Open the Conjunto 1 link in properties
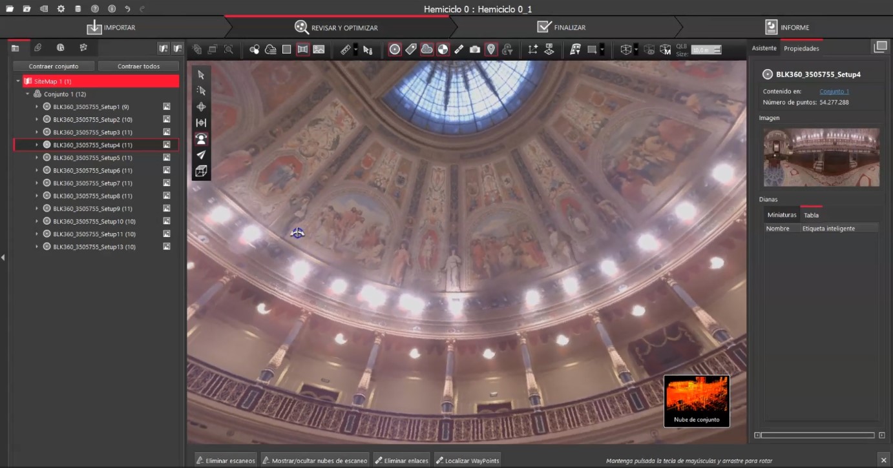Viewport: 893px width, 468px height. click(834, 92)
